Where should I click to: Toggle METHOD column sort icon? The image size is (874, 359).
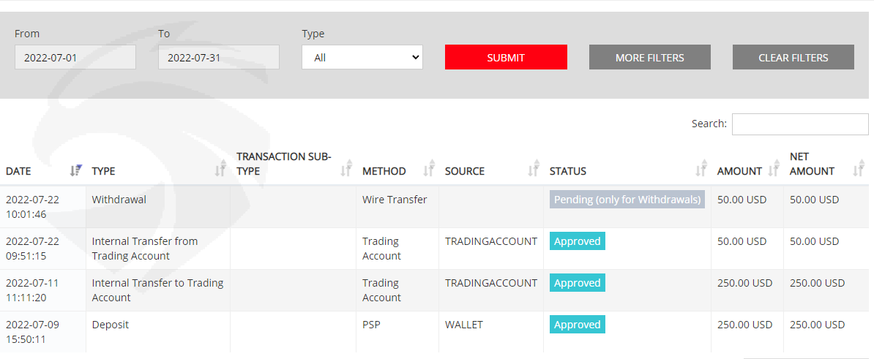coord(428,167)
